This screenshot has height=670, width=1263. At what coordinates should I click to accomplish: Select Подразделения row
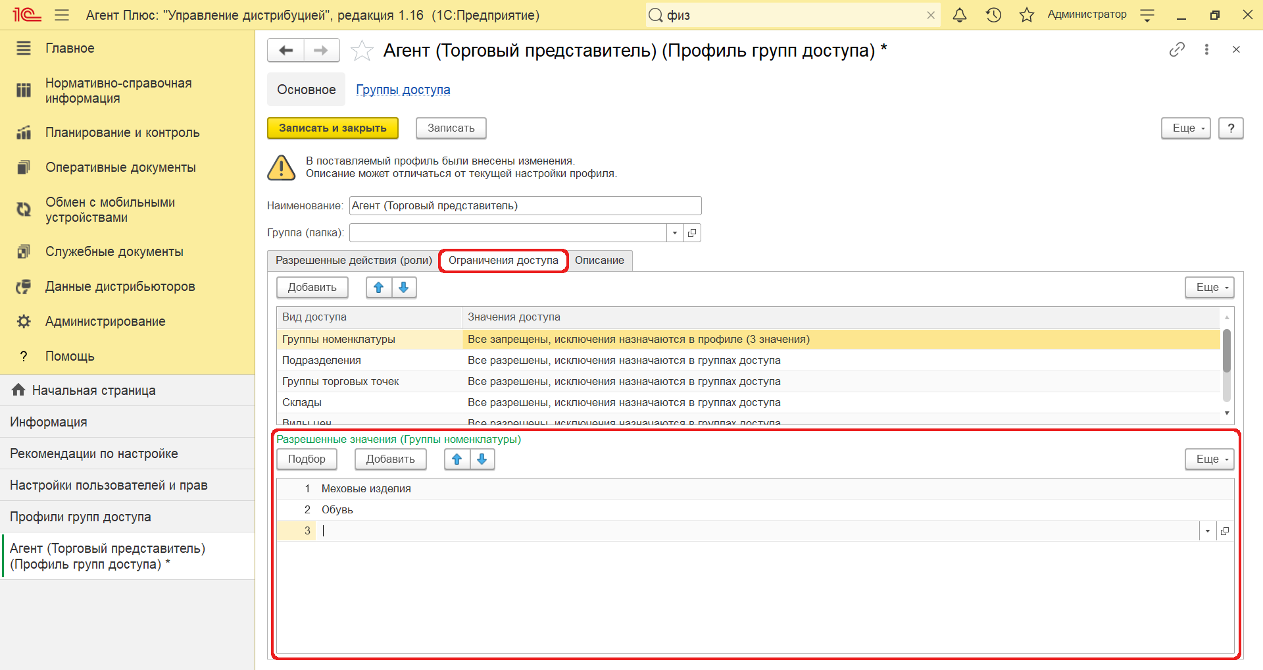coord(749,360)
